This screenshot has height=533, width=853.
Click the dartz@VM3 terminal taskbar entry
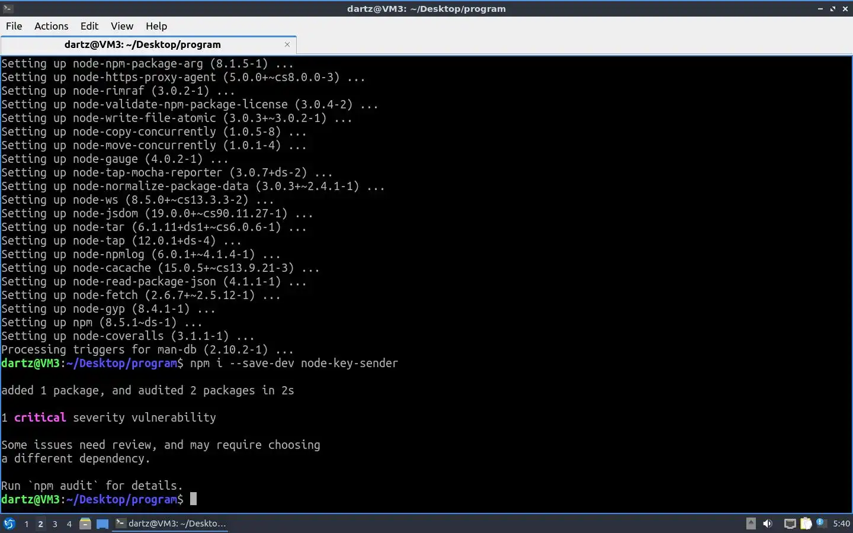point(171,524)
